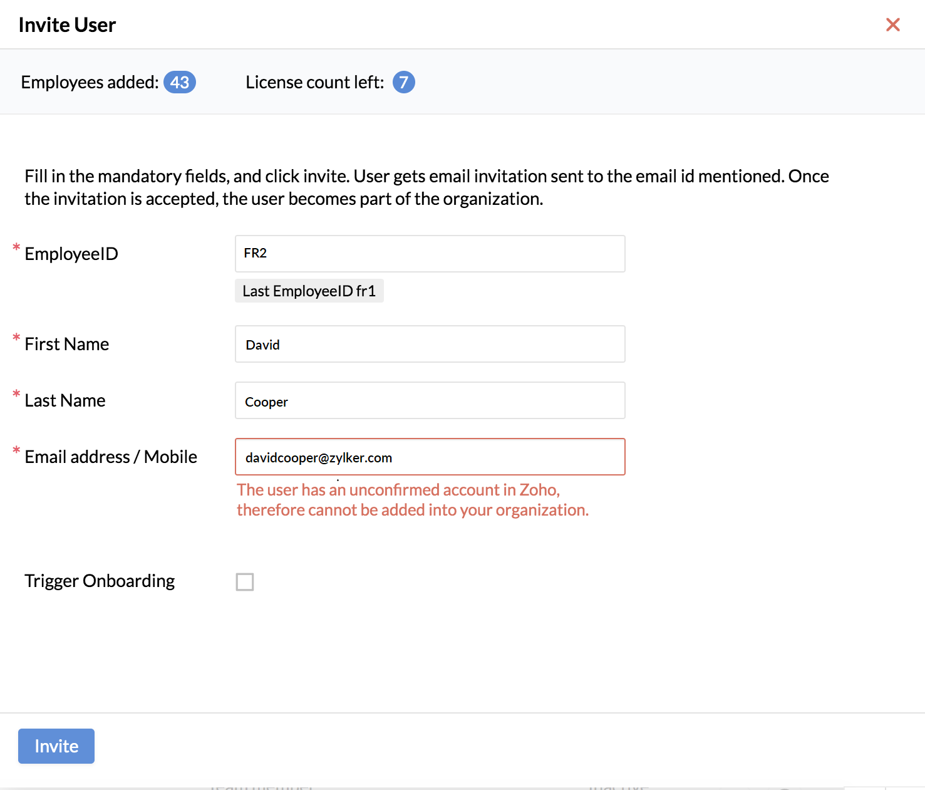This screenshot has width=925, height=790.
Task: Click the unconfirmed account error message
Action: (x=413, y=500)
